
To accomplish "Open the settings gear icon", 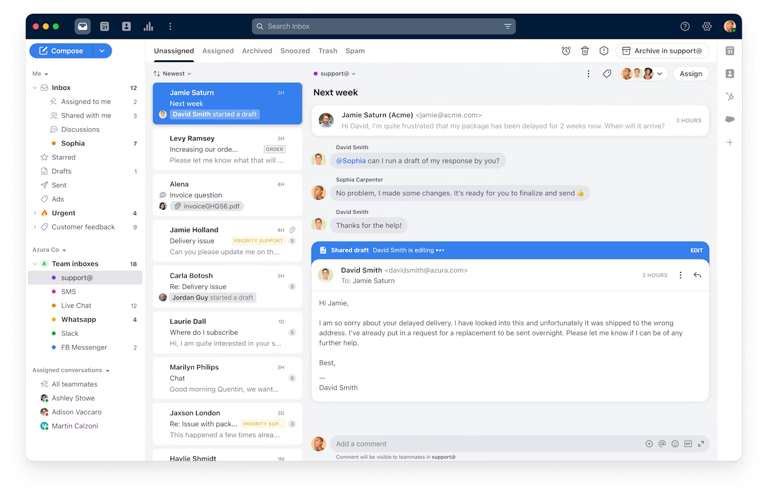I will point(707,26).
